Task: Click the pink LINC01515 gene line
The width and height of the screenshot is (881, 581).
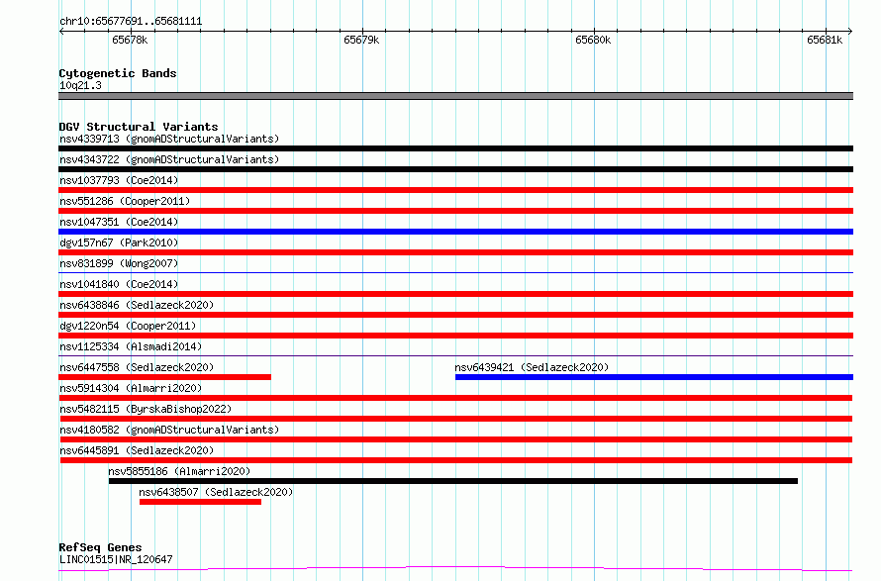Action: coord(455,569)
